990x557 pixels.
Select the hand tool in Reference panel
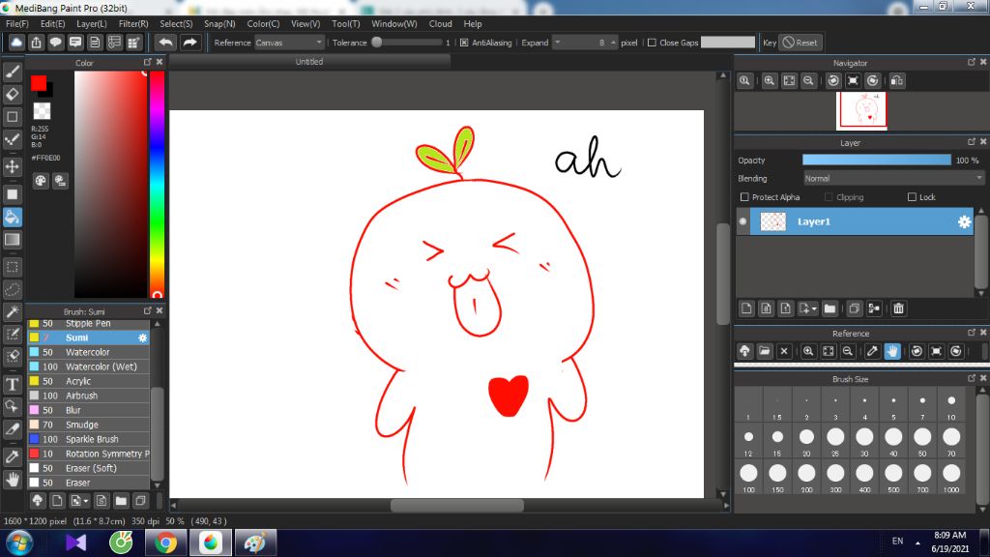click(x=892, y=351)
